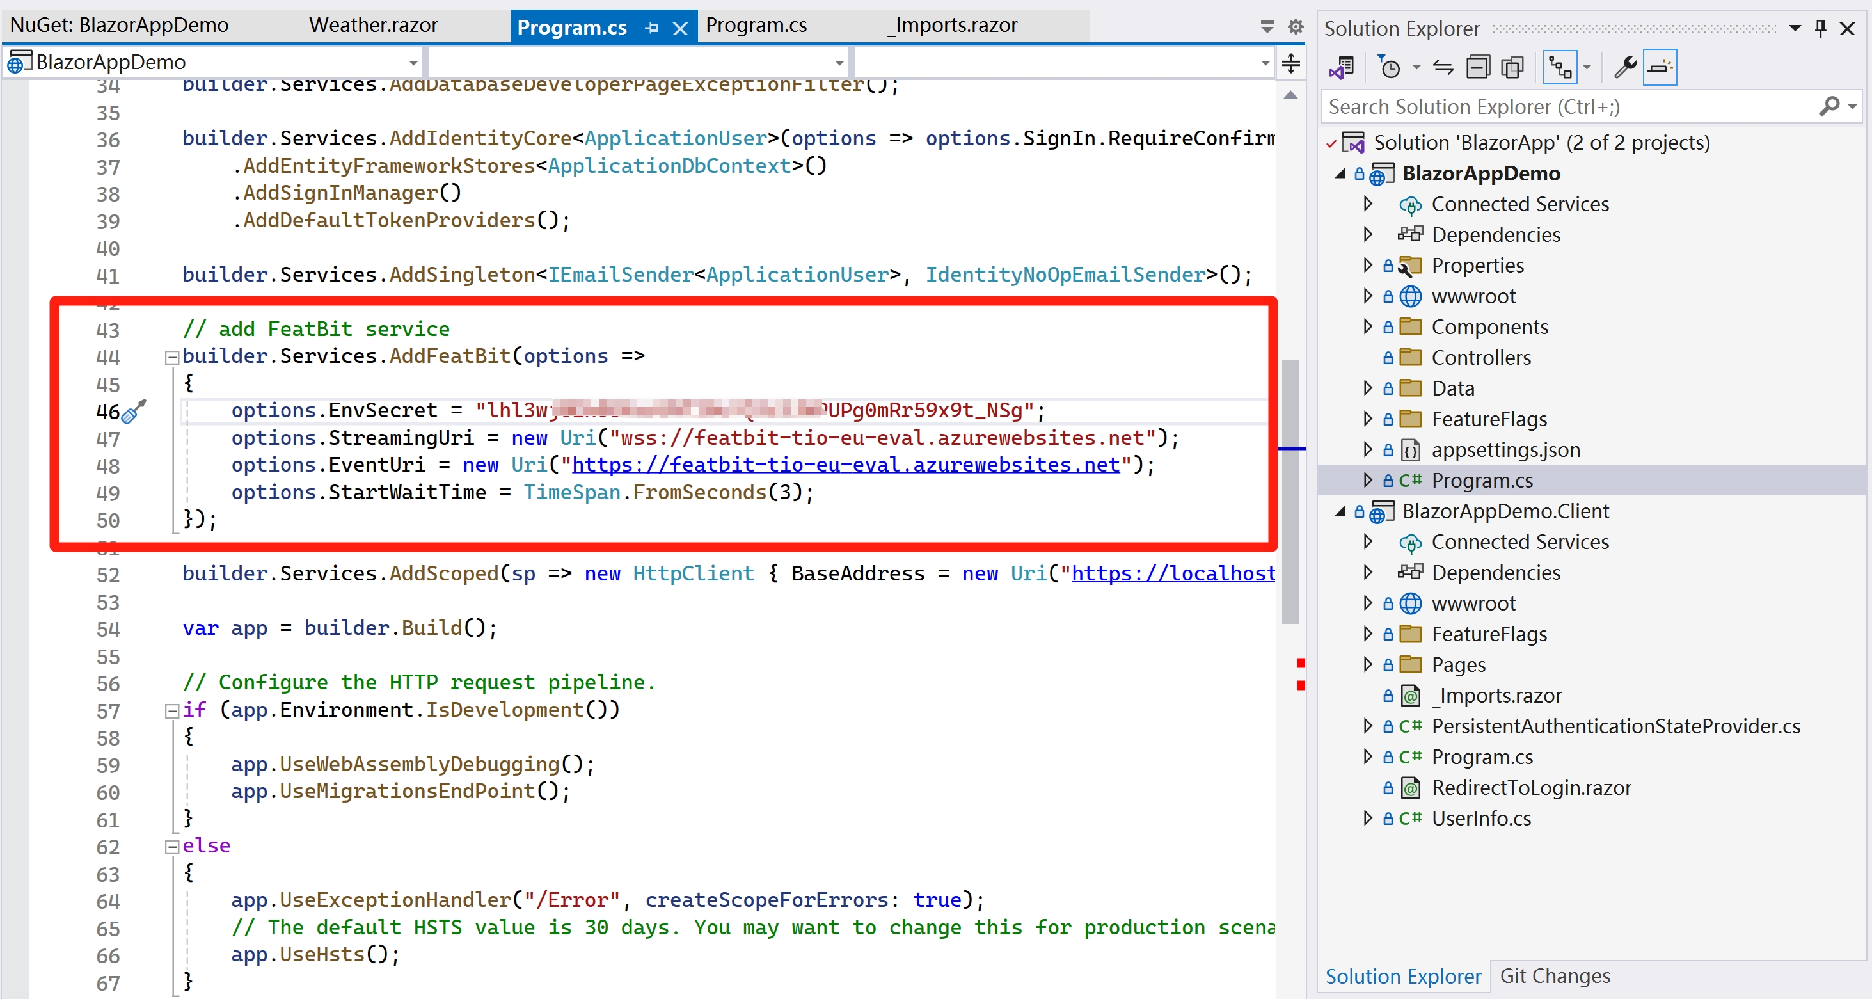Switch between solutions and folder views icon
The height and width of the screenshot is (999, 1872).
coord(1342,68)
